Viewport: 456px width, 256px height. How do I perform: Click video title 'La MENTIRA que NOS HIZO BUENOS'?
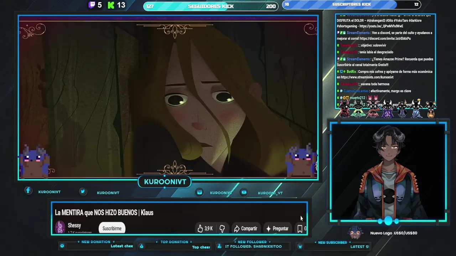click(96, 213)
